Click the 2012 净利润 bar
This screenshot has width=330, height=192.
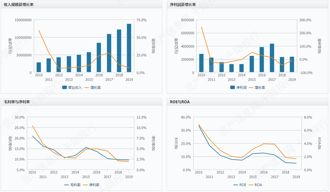point(222,67)
